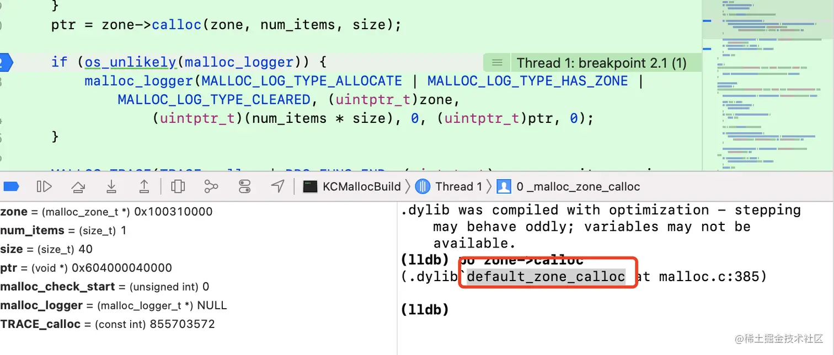Click MALLOC_LOG_TYPE_ALLOCATE constant in code

point(302,81)
